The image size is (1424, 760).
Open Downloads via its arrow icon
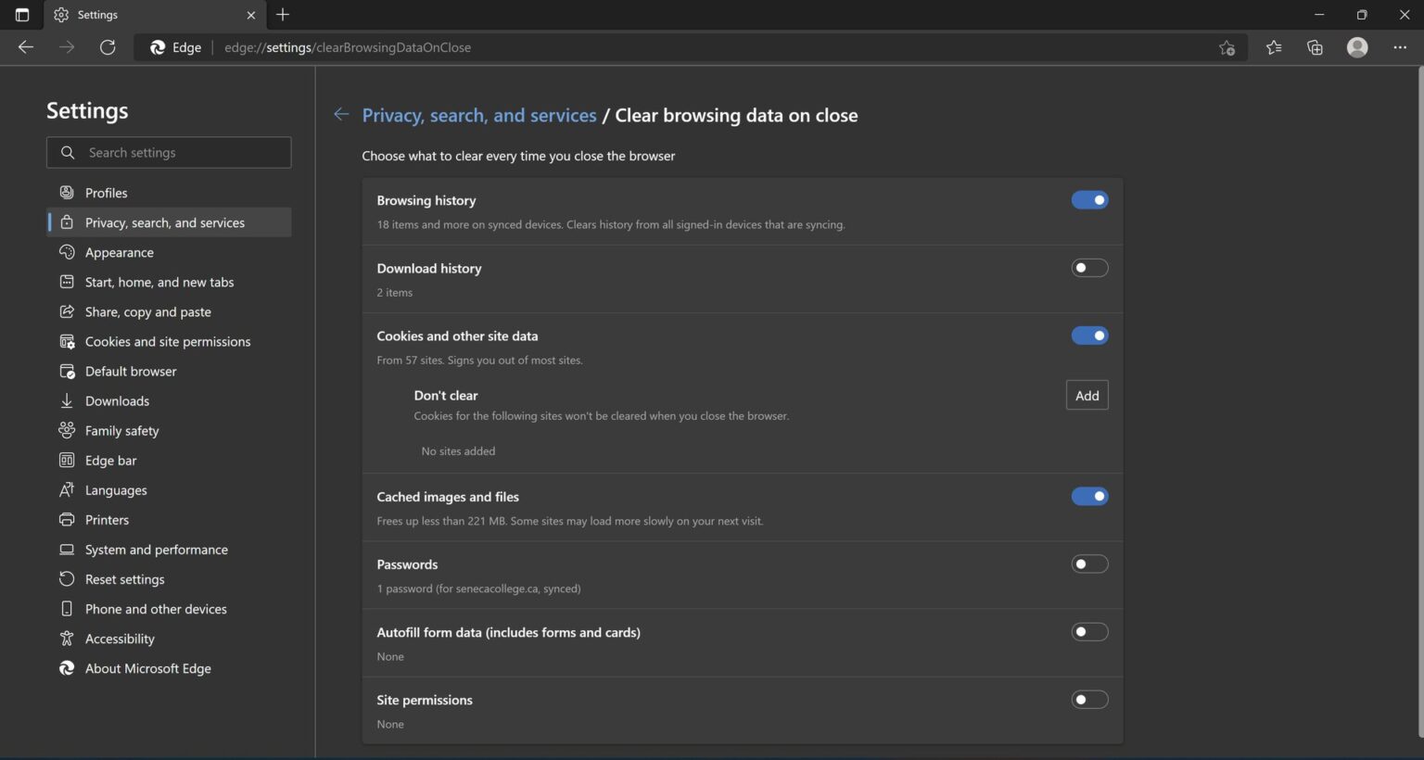66,400
